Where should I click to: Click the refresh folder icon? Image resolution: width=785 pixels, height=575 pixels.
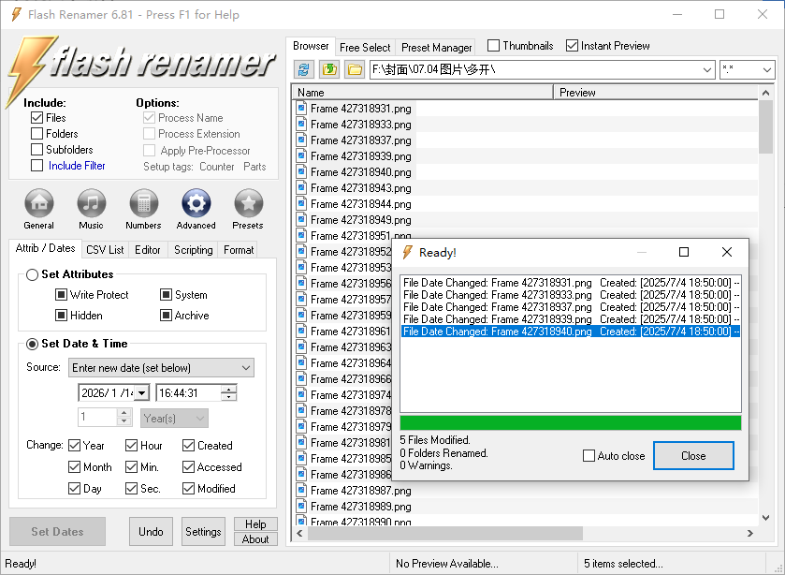(x=304, y=69)
